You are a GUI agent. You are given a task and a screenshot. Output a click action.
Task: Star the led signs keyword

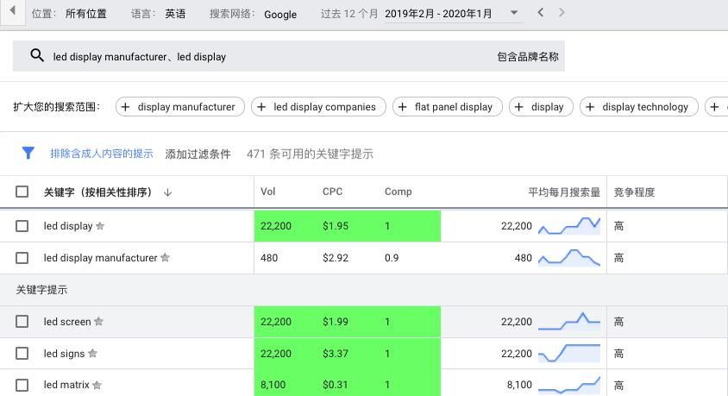click(x=92, y=353)
